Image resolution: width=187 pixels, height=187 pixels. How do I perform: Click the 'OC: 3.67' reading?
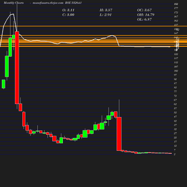(144, 10)
